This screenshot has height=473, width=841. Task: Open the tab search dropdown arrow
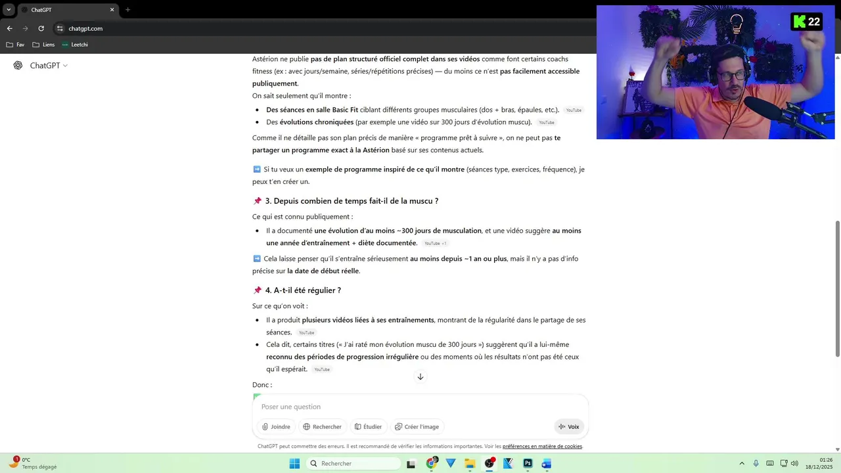pos(9,10)
